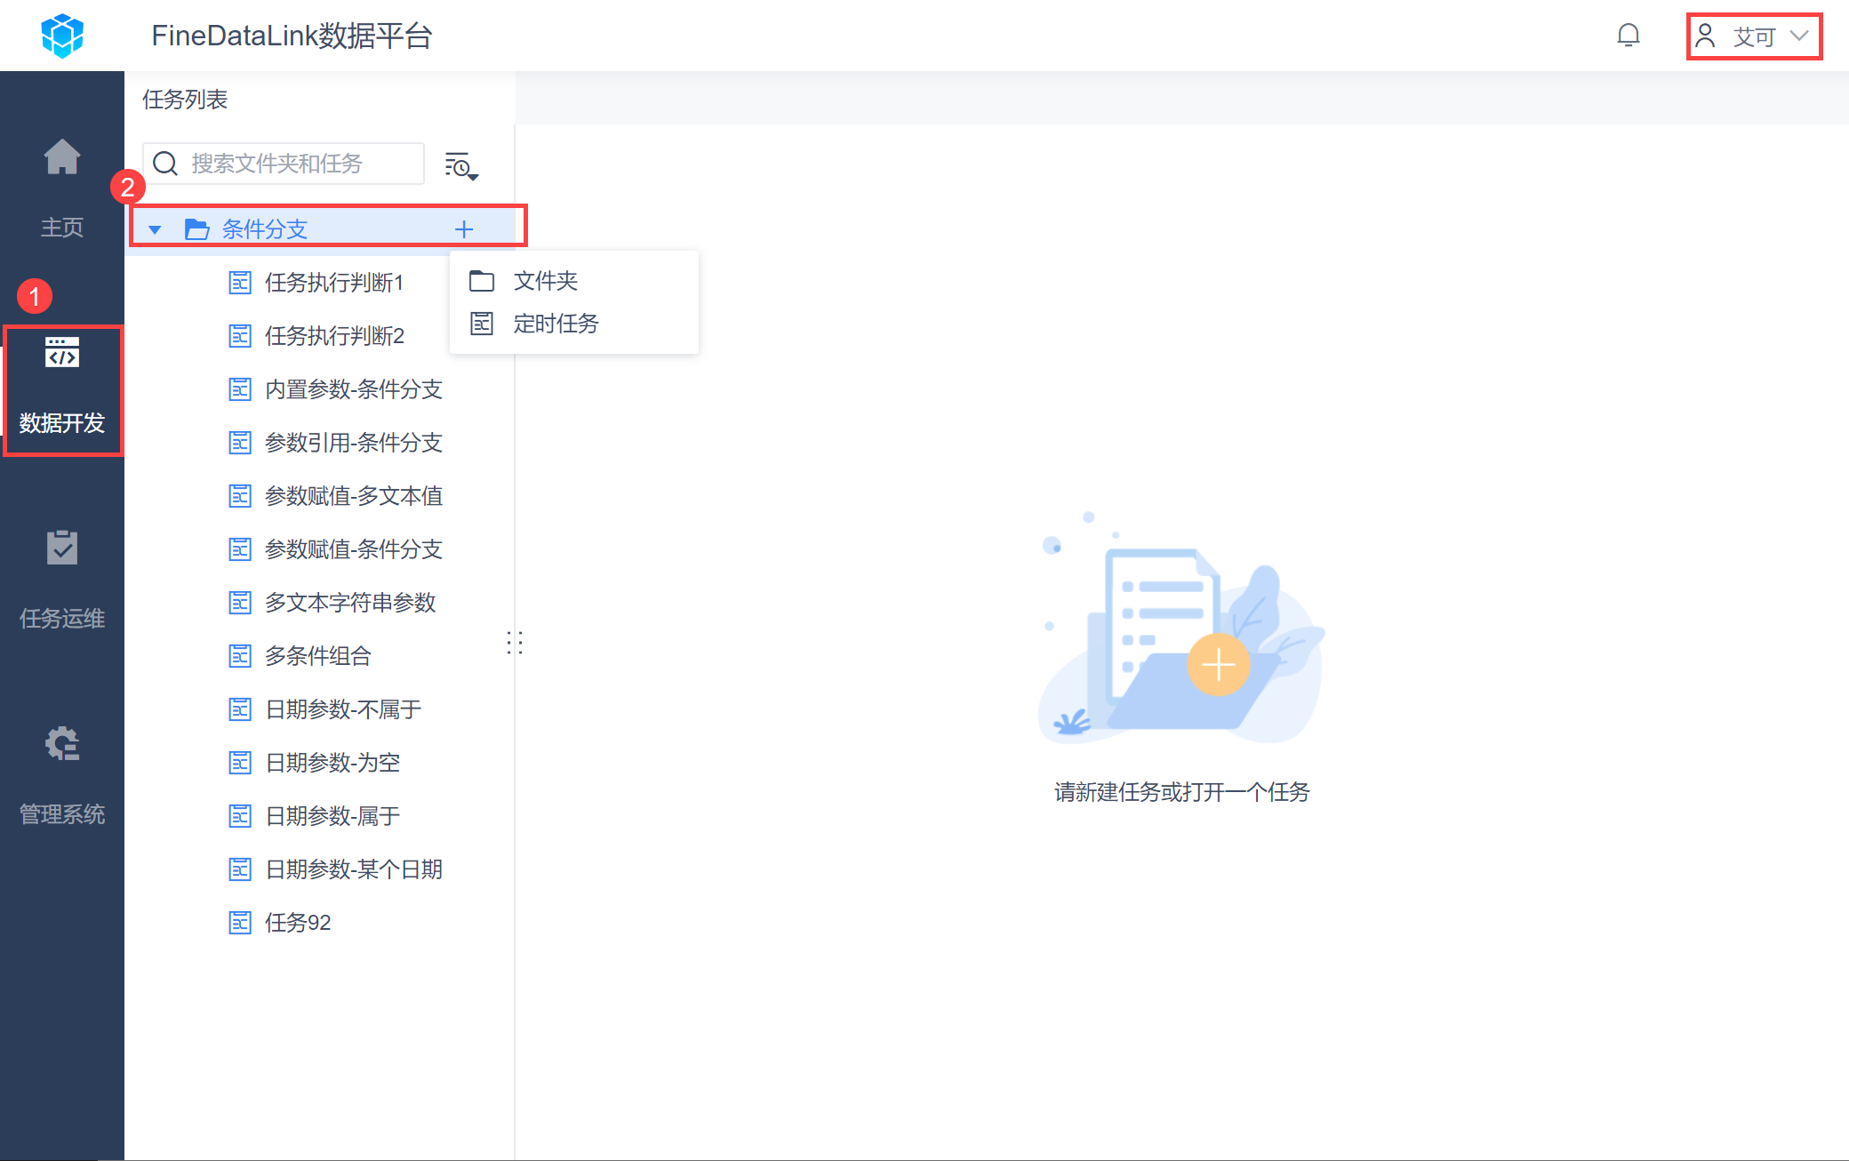Open the 艾可 user dropdown
1849x1161 pixels.
(1753, 36)
